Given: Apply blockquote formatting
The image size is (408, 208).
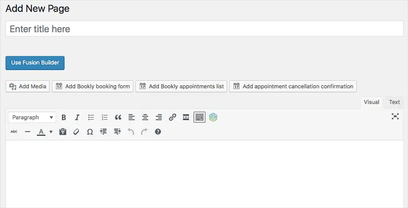Looking at the screenshot, I should click(x=118, y=118).
